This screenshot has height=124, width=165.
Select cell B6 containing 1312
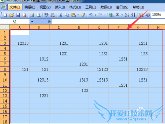pos(39,59)
